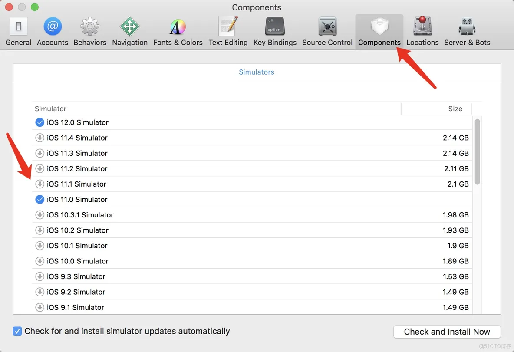
Task: Download the iOS 11.3 Simulator
Action: [x=40, y=153]
